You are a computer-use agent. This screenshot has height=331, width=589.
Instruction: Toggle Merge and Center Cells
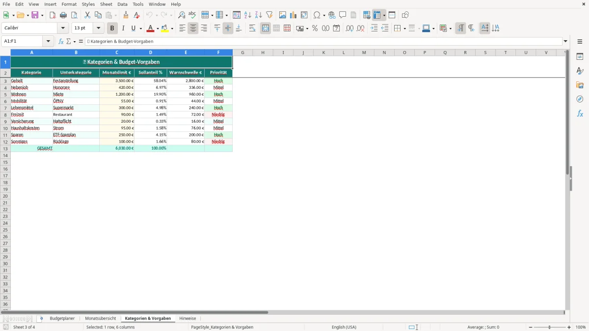266,28
